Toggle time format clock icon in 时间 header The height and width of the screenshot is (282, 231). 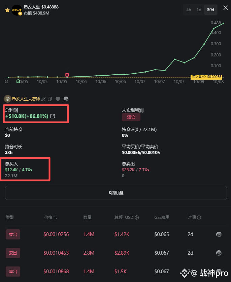click(199, 217)
